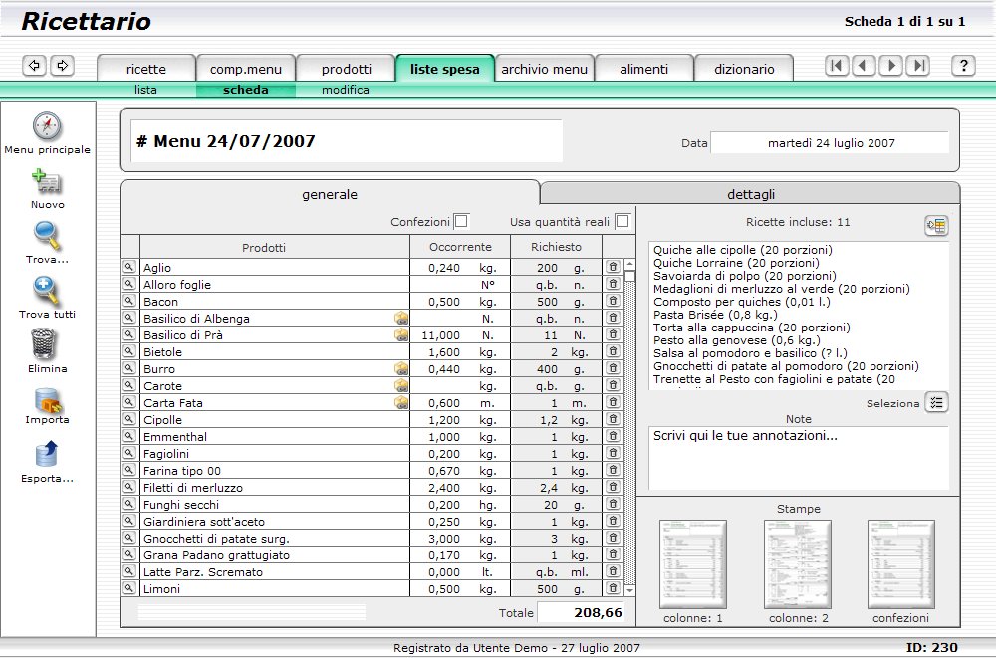Enable the Confezioni checkbox
996x658 pixels.
click(462, 221)
